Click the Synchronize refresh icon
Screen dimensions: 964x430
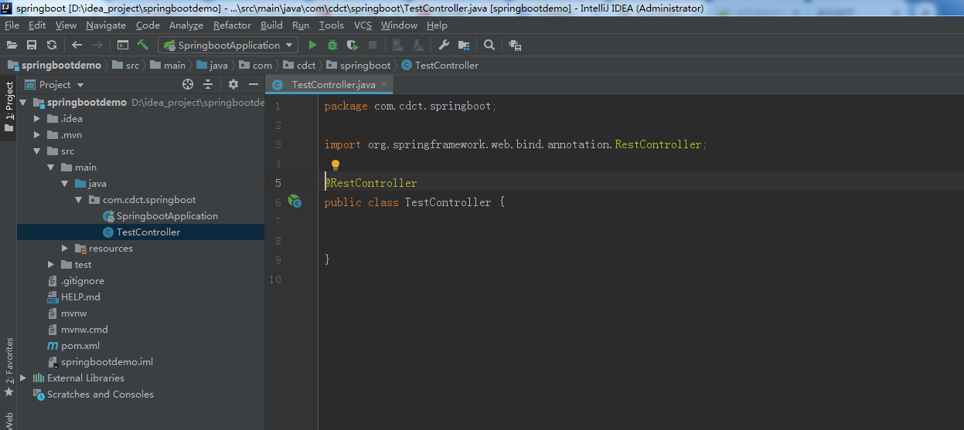click(x=52, y=46)
